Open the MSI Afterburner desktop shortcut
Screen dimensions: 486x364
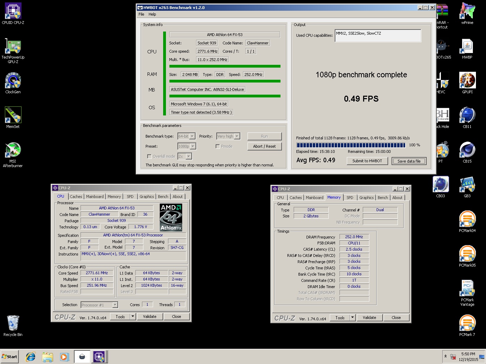13,155
